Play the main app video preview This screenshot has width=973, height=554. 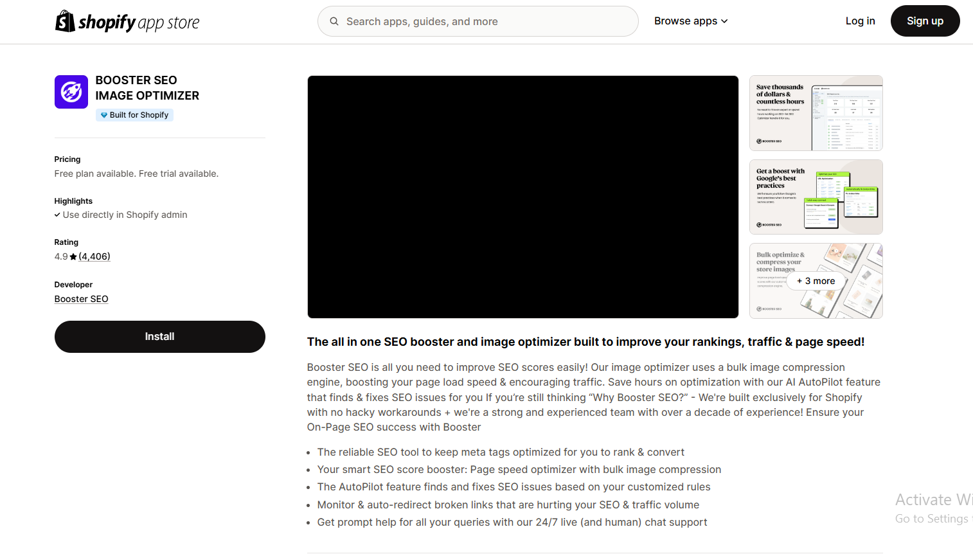pyautogui.click(x=523, y=197)
